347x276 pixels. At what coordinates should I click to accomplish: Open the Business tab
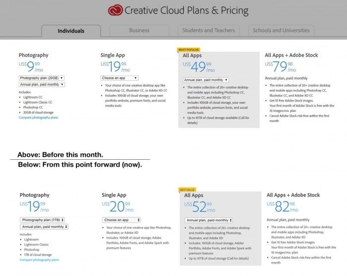pos(139,30)
